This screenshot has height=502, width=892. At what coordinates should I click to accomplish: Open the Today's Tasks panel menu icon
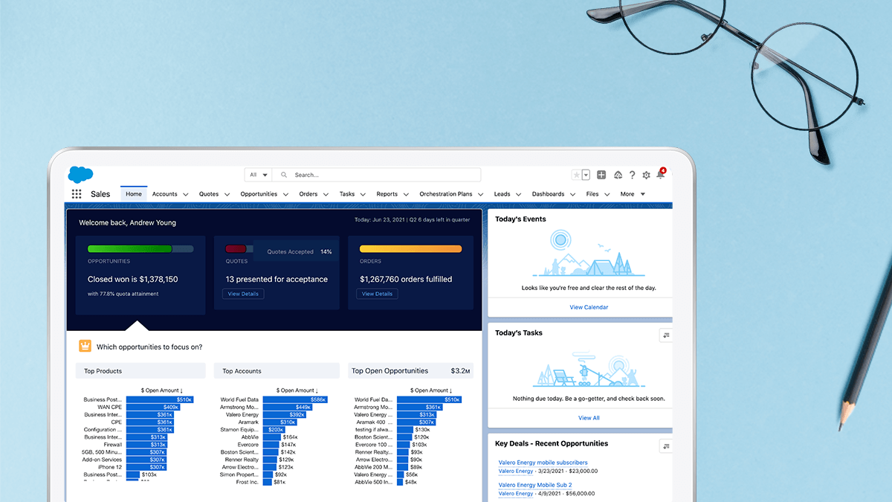click(665, 335)
